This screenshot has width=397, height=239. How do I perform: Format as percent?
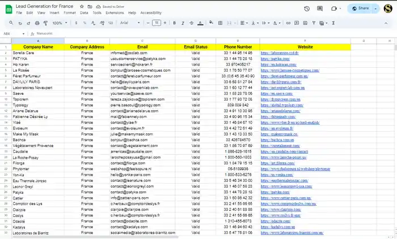point(85,23)
